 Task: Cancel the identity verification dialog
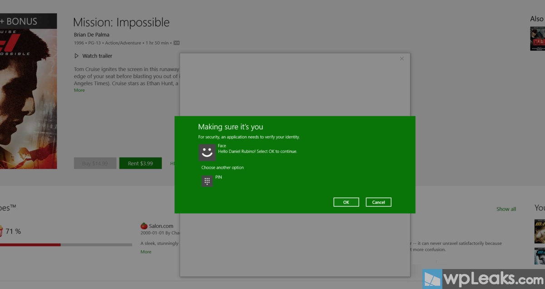(378, 202)
